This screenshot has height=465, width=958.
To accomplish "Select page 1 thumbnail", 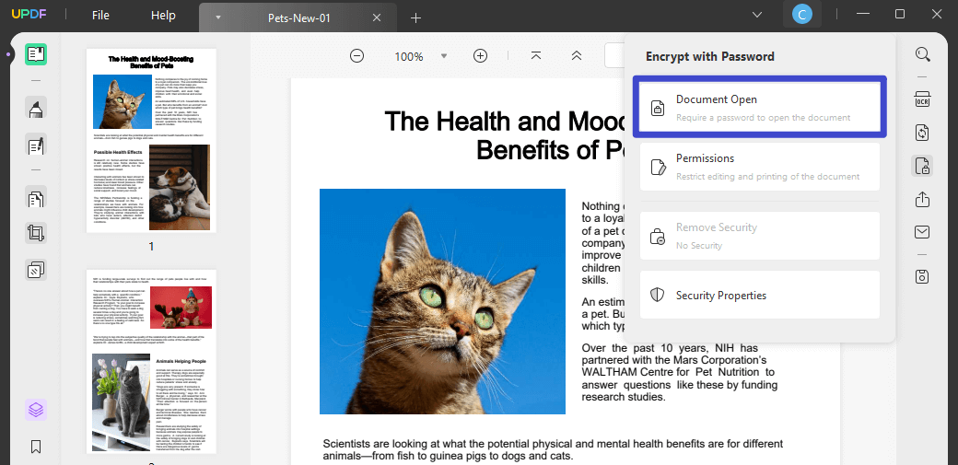I will point(151,141).
